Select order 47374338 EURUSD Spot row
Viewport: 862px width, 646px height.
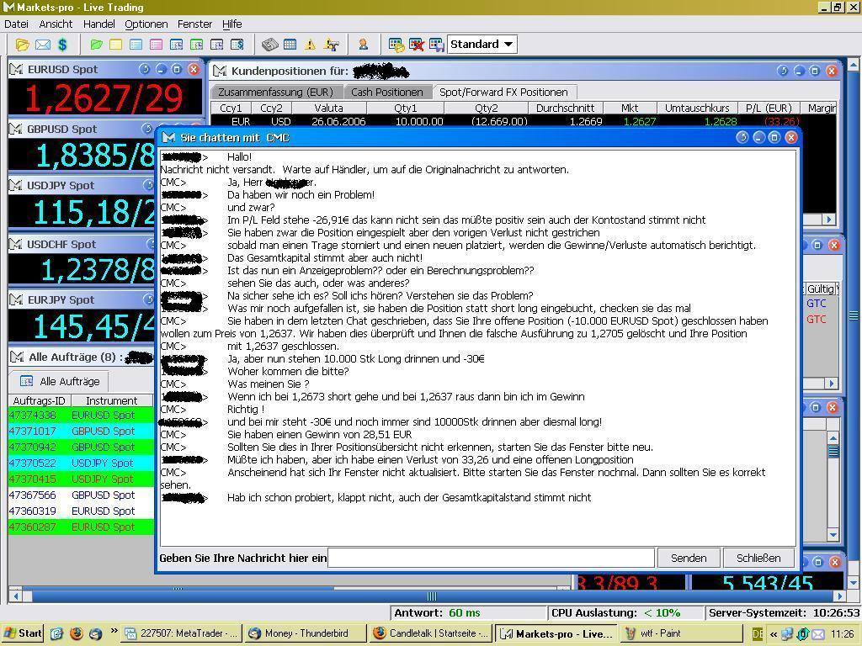[x=80, y=415]
